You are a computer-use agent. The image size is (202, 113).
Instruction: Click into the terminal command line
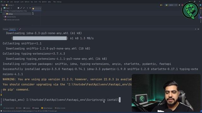(62, 100)
